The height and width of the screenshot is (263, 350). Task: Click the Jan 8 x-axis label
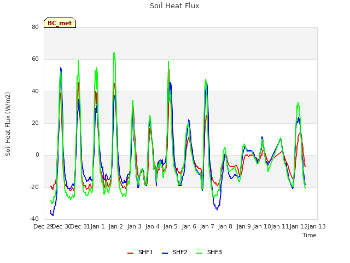[225, 226]
